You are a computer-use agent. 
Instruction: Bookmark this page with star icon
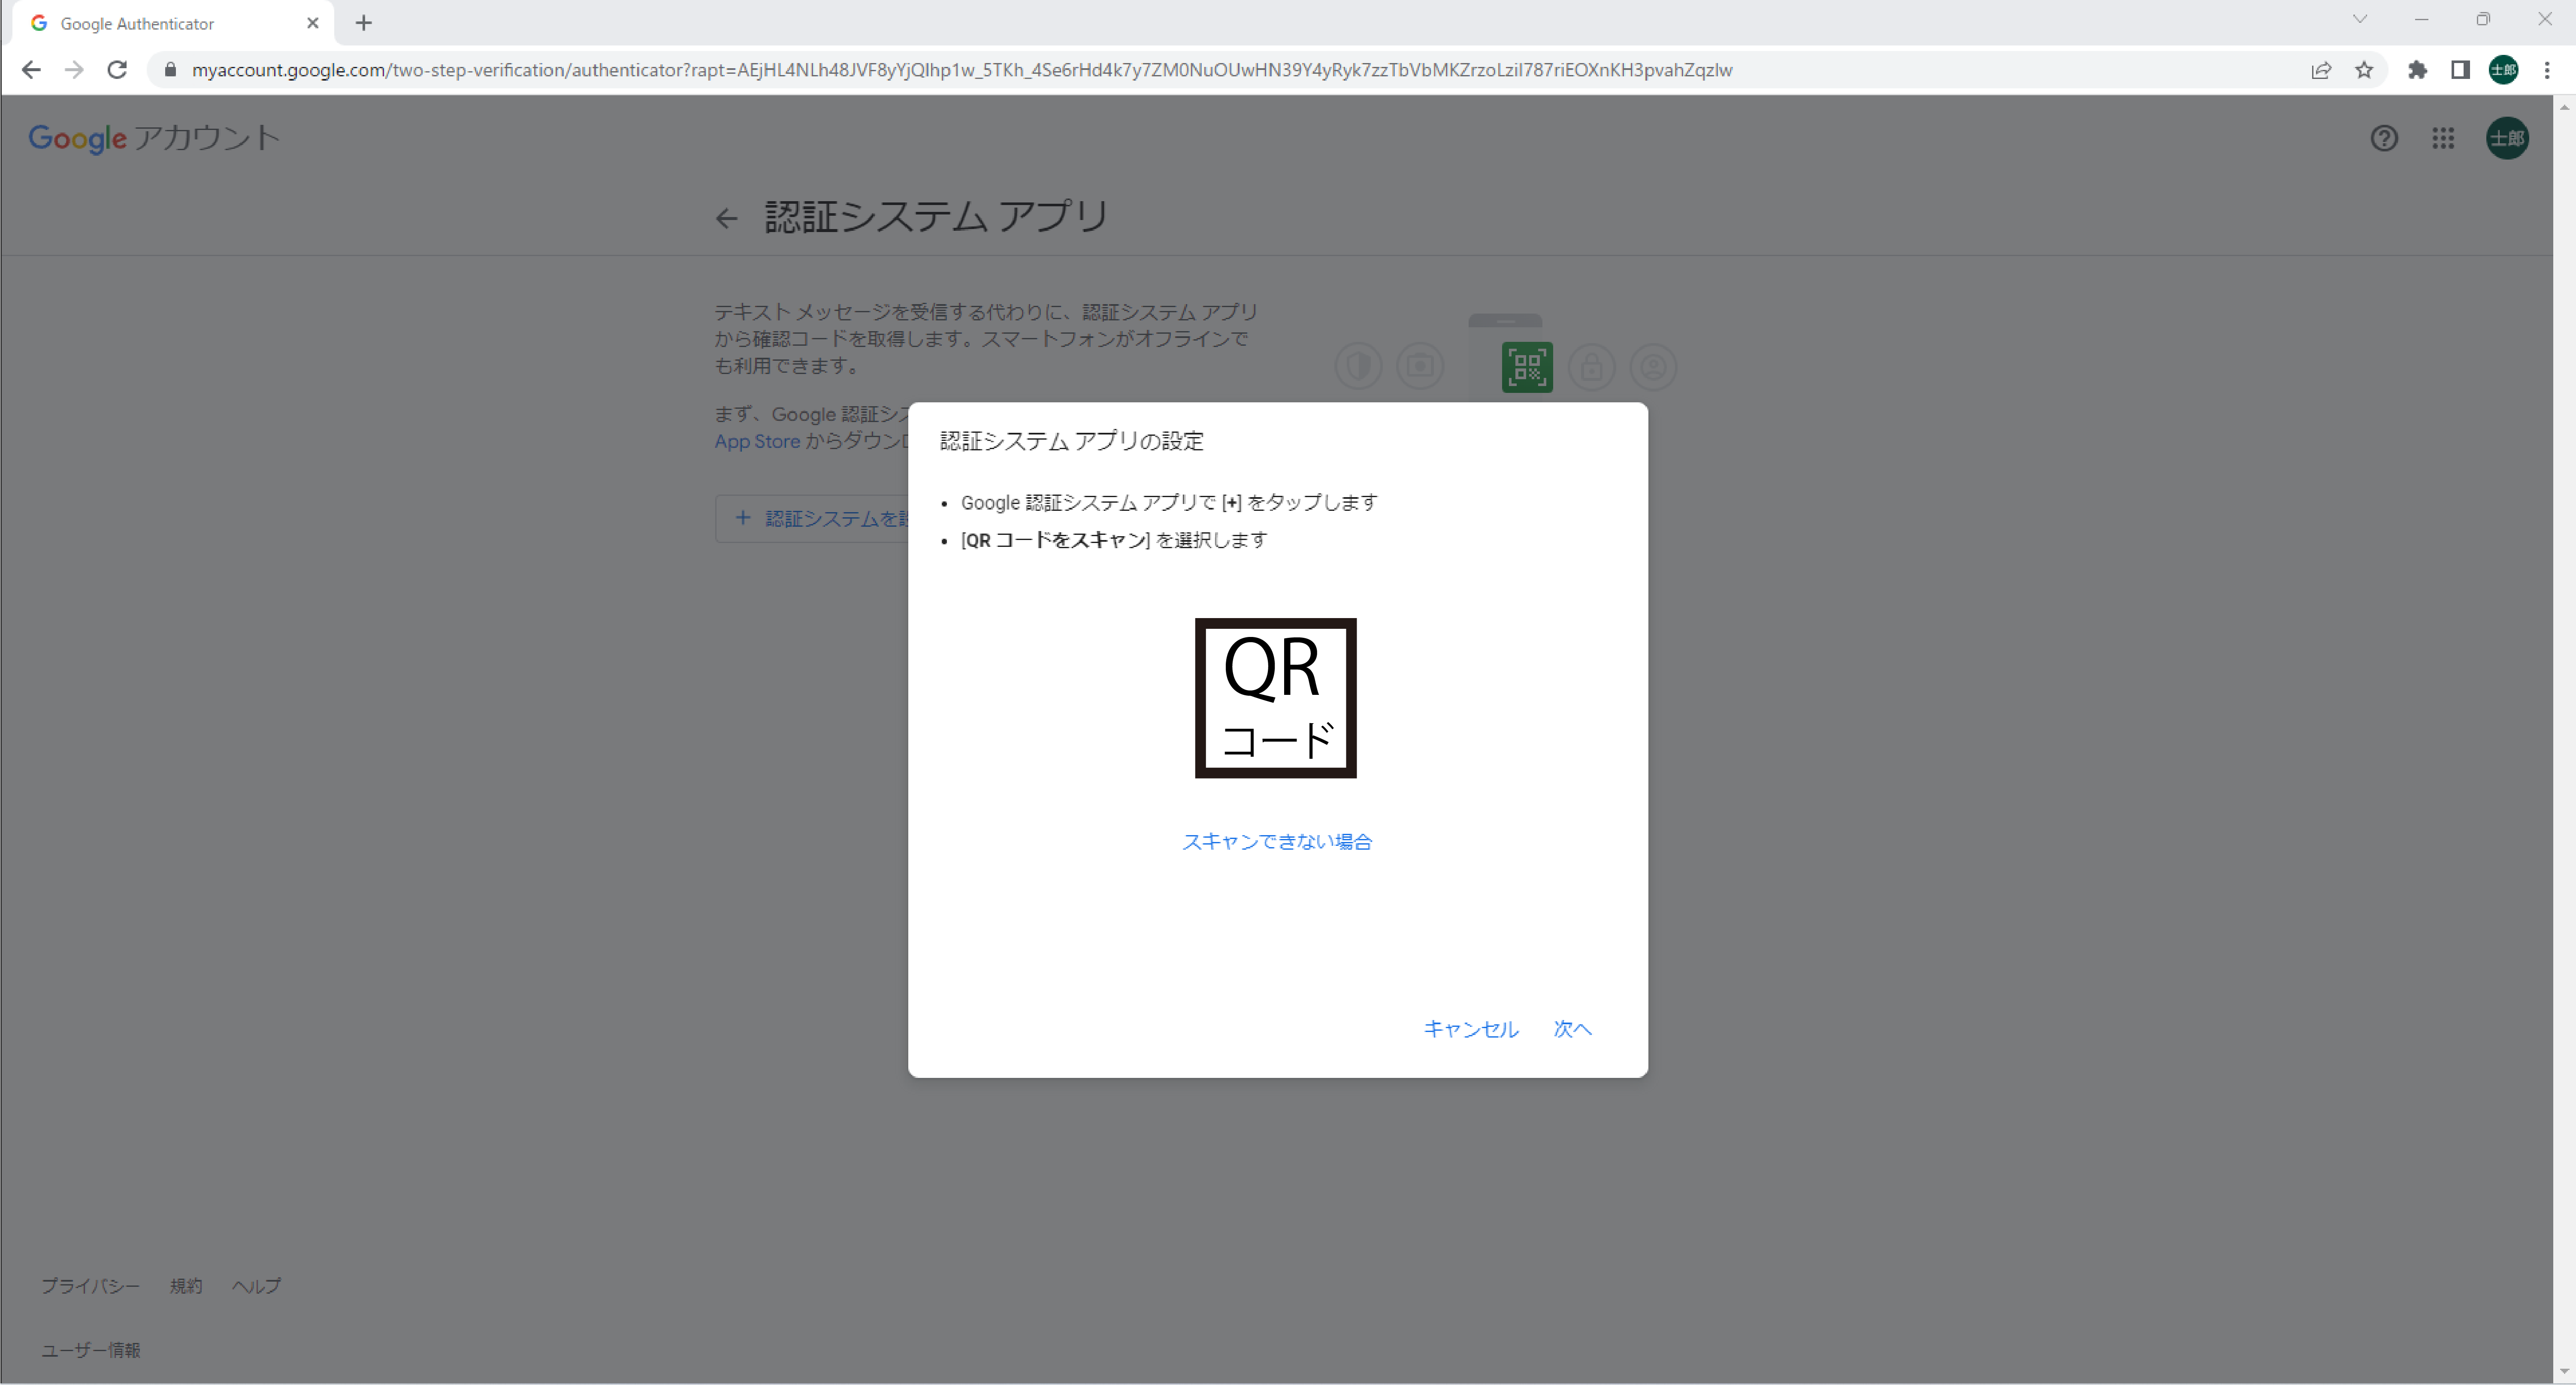pos(2364,70)
